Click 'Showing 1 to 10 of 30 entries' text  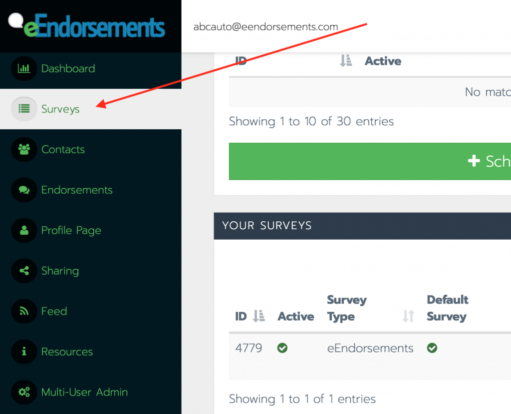click(311, 121)
